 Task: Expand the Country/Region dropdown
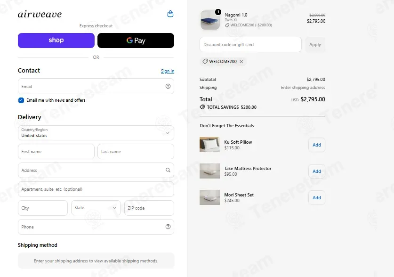pos(96,133)
